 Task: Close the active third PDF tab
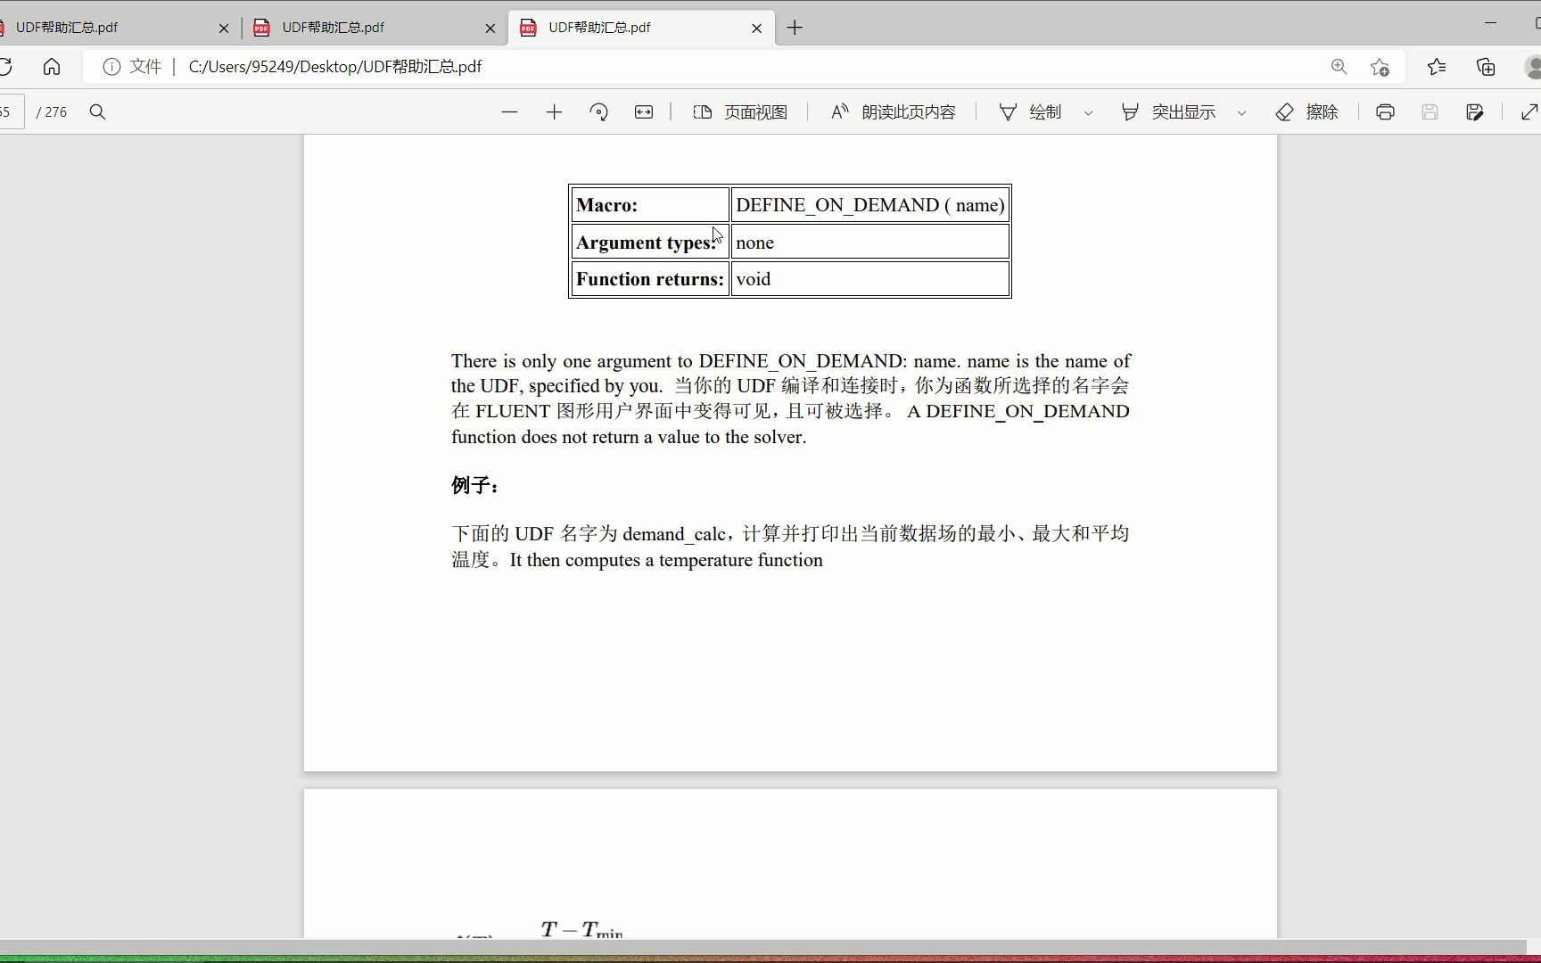click(x=757, y=29)
